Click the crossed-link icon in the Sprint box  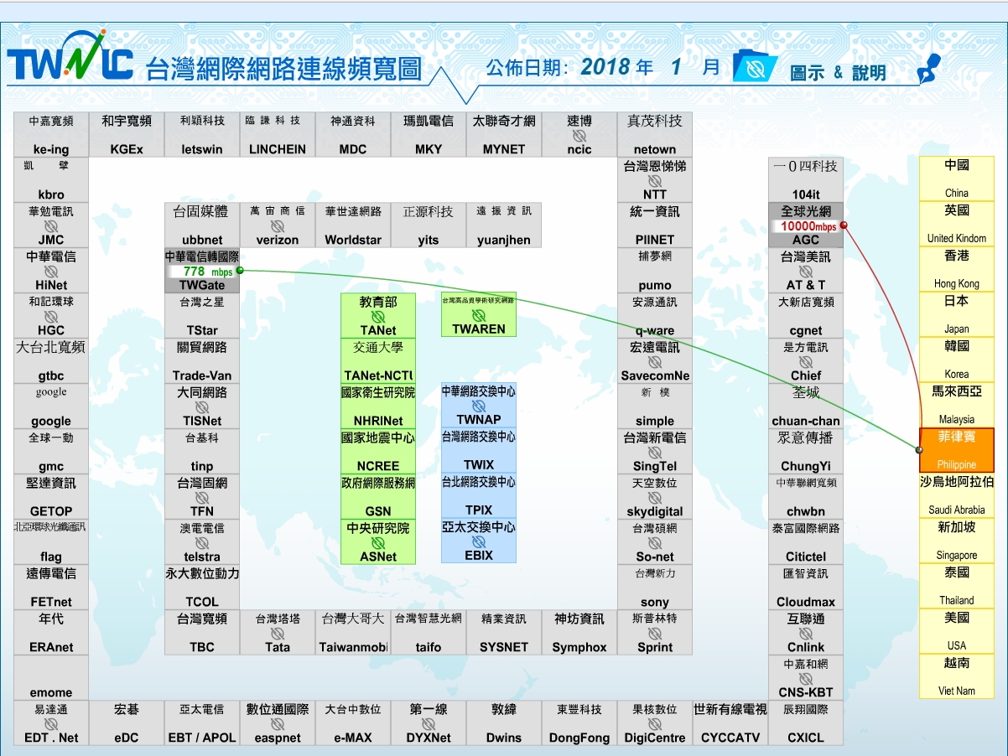click(x=655, y=634)
